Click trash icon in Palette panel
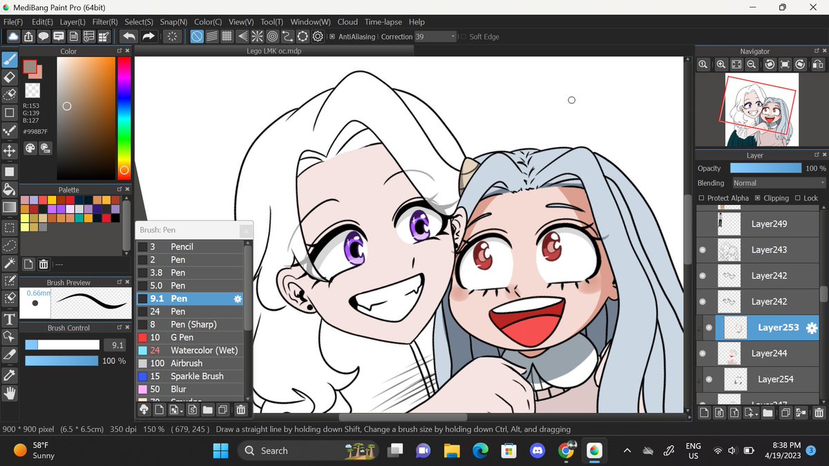Viewport: 829px width, 466px height. pos(44,264)
